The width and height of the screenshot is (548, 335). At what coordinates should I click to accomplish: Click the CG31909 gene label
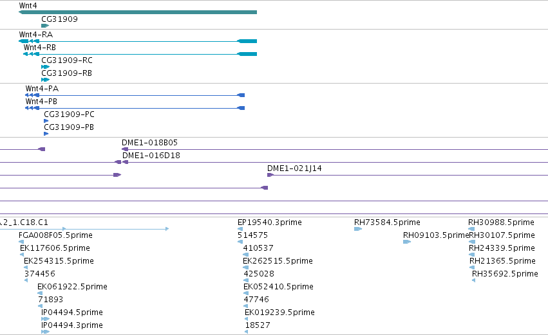[59, 19]
